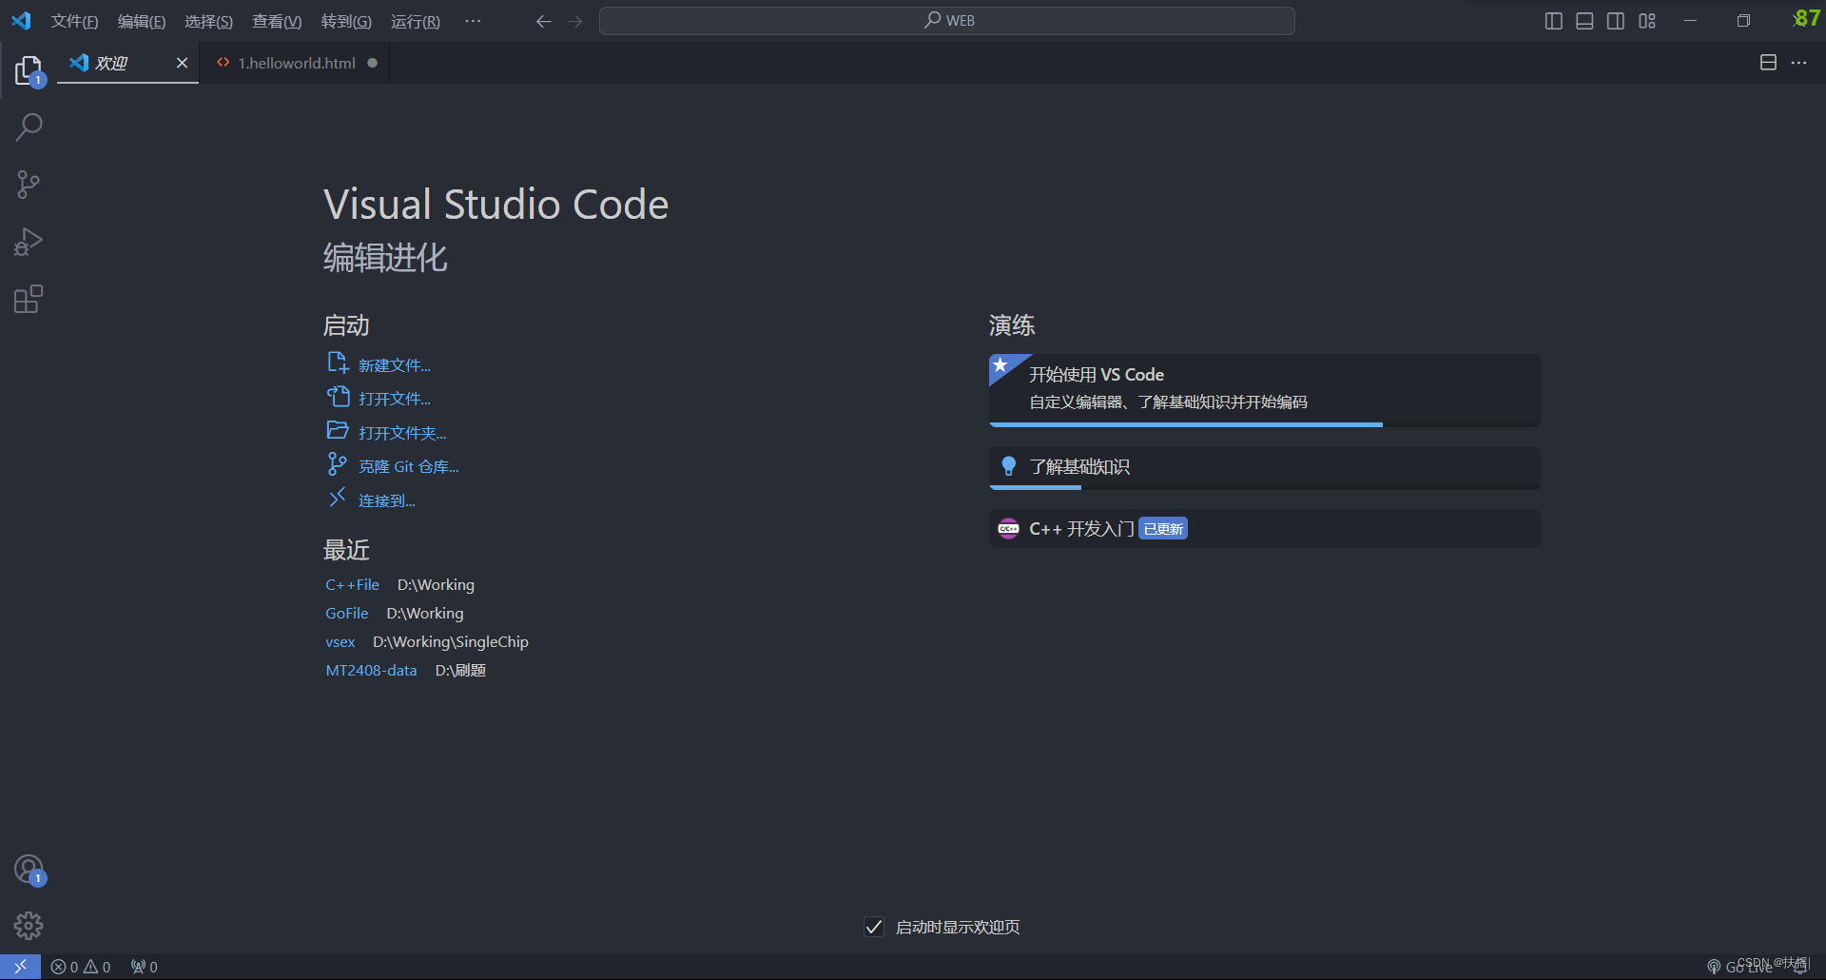Open C++ 开发入门 walkthrough
This screenshot has width=1826, height=980.
(x=1265, y=528)
